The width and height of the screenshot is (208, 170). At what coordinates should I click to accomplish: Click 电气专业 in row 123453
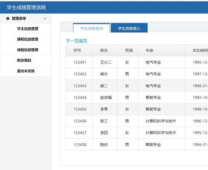pyautogui.click(x=153, y=86)
